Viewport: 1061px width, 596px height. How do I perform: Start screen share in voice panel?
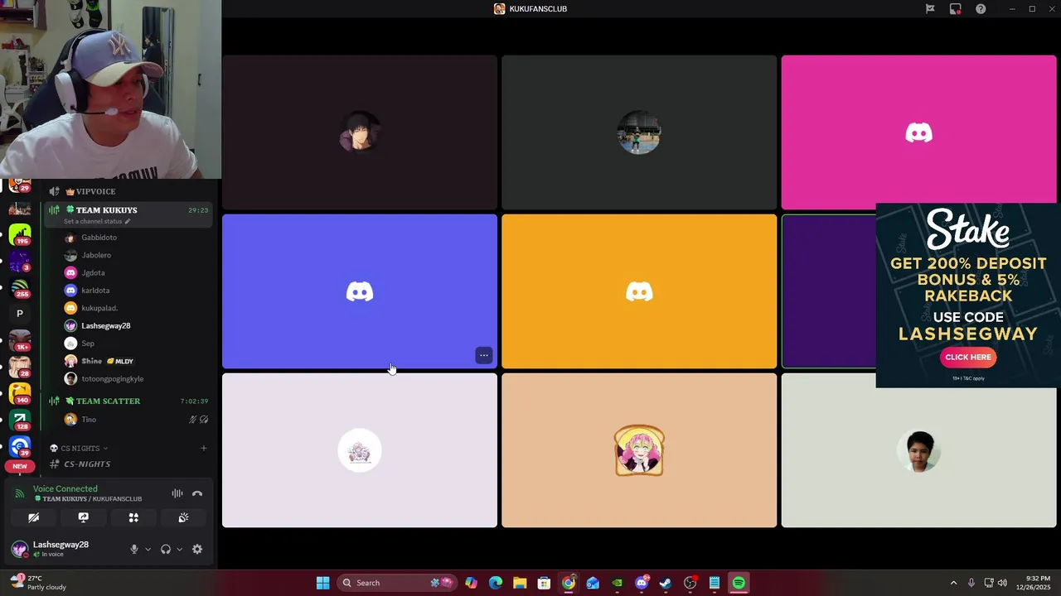pyautogui.click(x=84, y=517)
